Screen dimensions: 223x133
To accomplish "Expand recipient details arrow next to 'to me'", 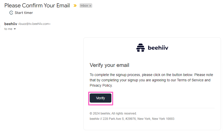I will [x=15, y=29].
